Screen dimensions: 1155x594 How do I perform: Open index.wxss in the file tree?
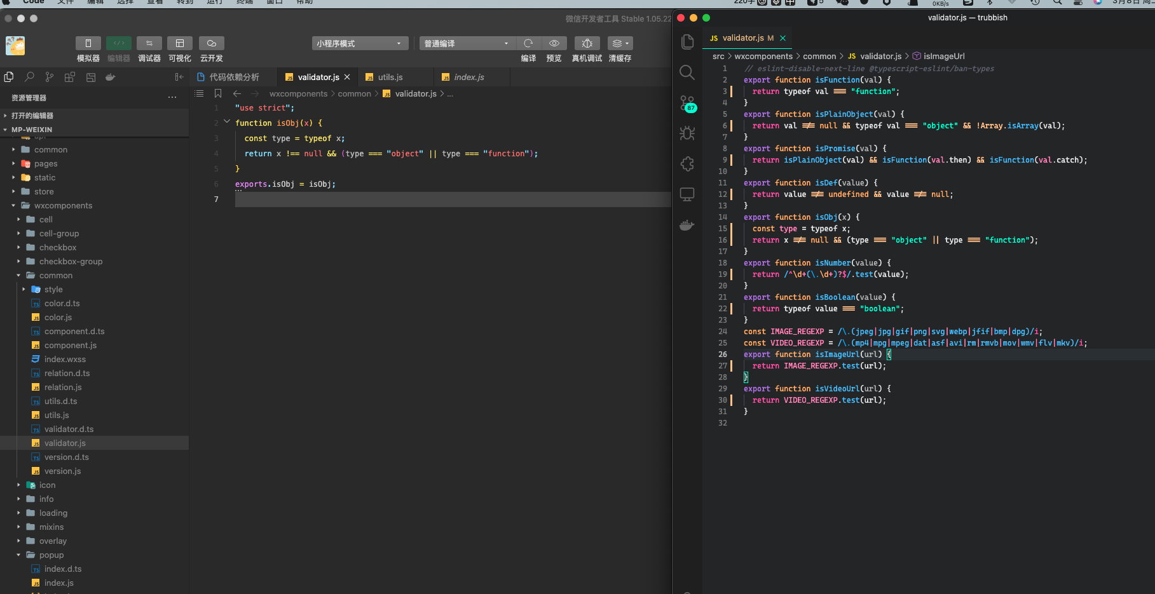[x=94, y=359]
